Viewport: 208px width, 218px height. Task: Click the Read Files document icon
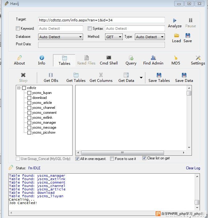pyautogui.click(x=86, y=58)
